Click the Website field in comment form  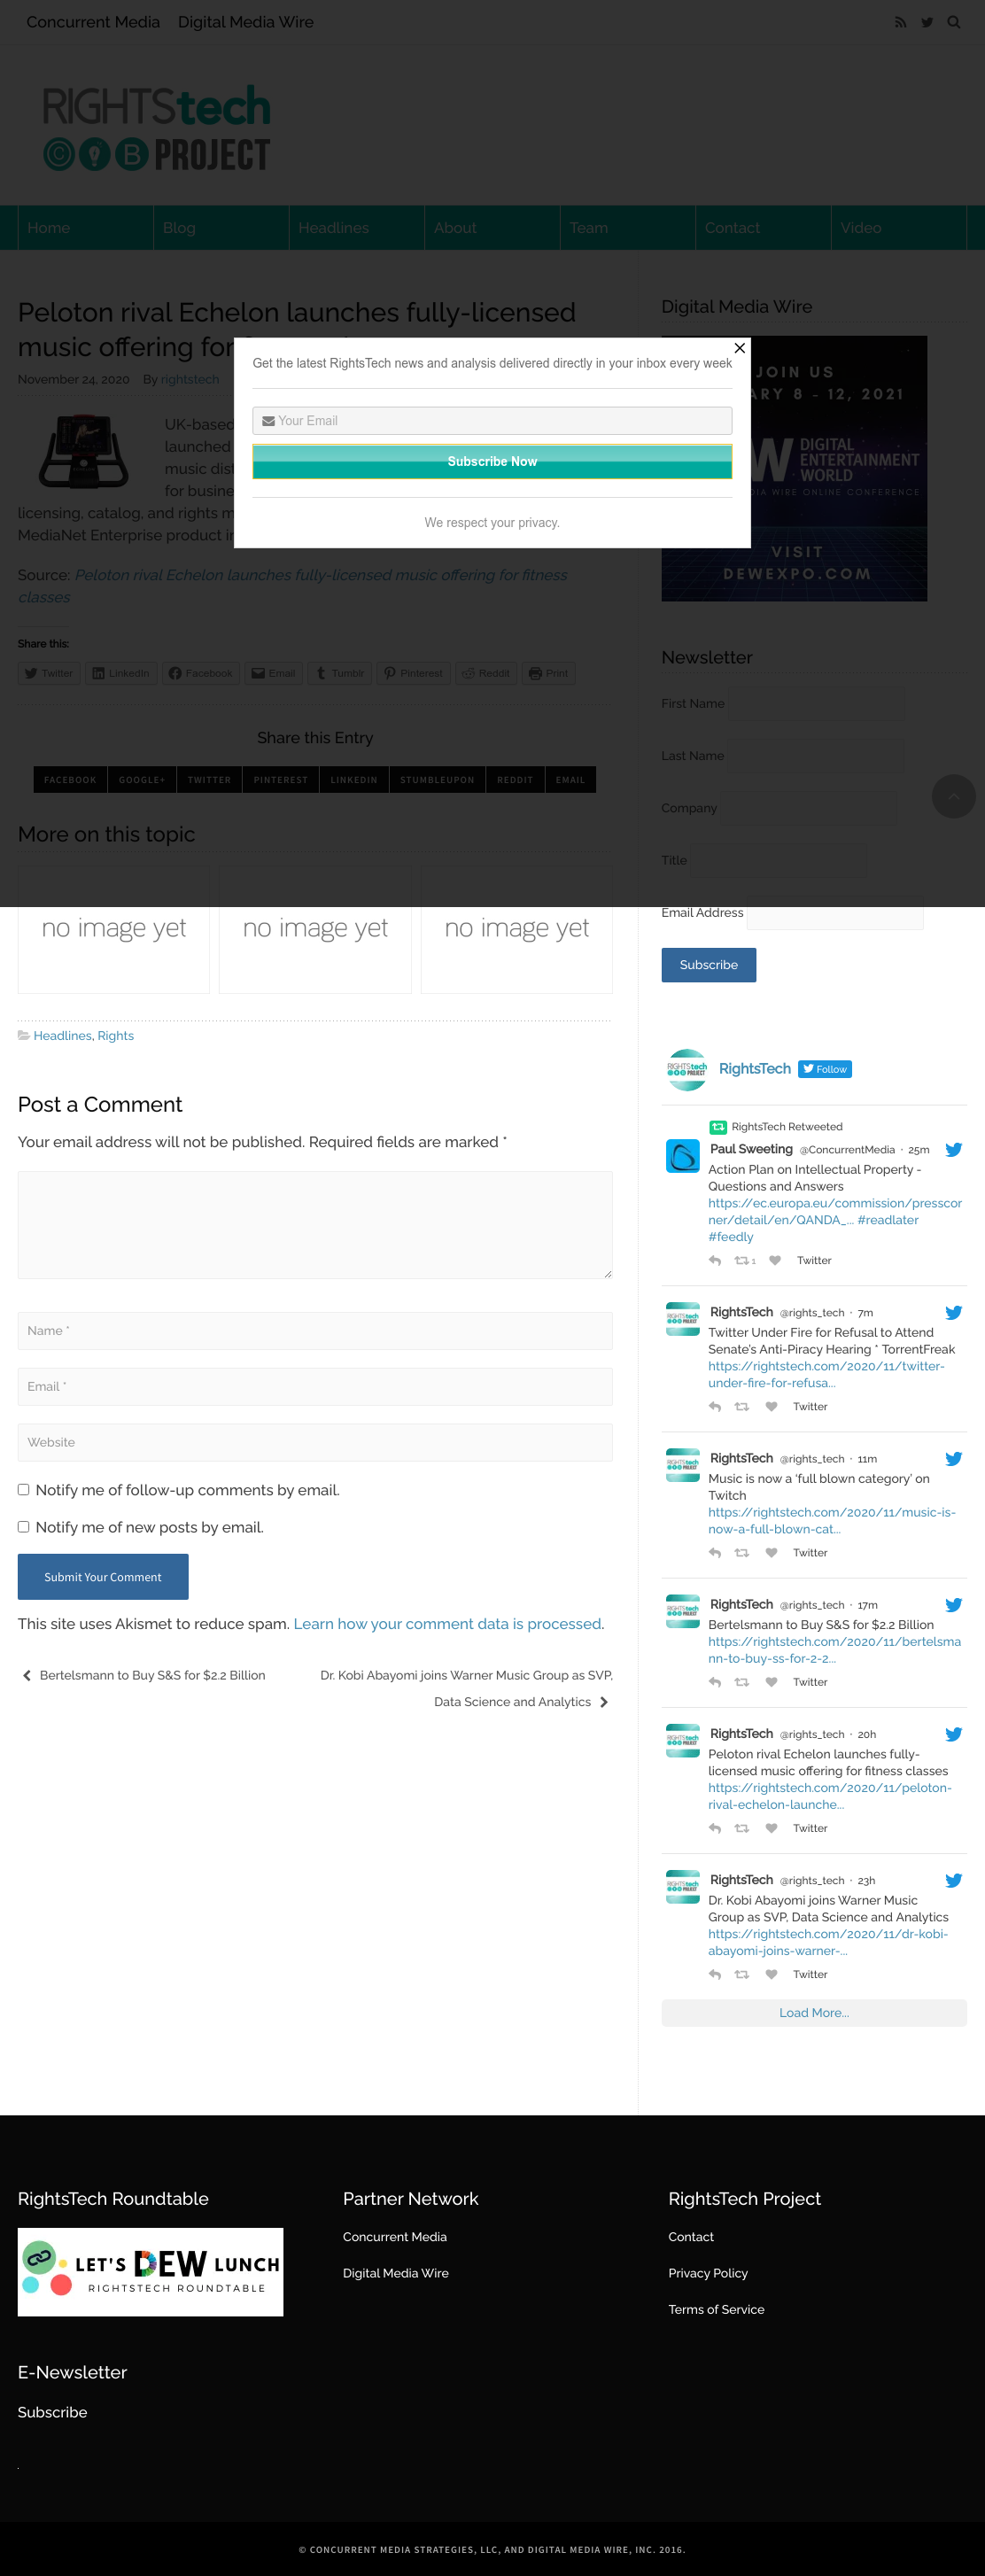pyautogui.click(x=315, y=1443)
